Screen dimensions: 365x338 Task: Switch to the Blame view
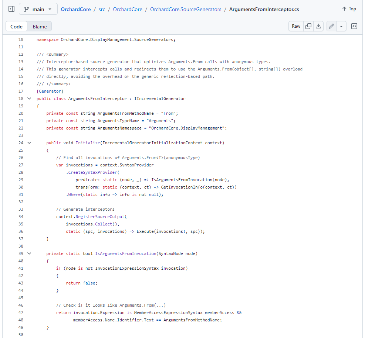pos(40,27)
